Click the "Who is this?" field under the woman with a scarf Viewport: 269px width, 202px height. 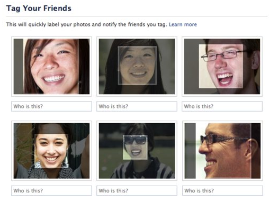coord(51,190)
